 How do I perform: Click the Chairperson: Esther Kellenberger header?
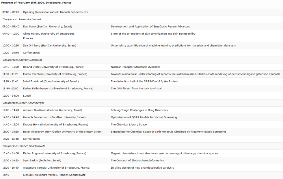pos(23,103)
